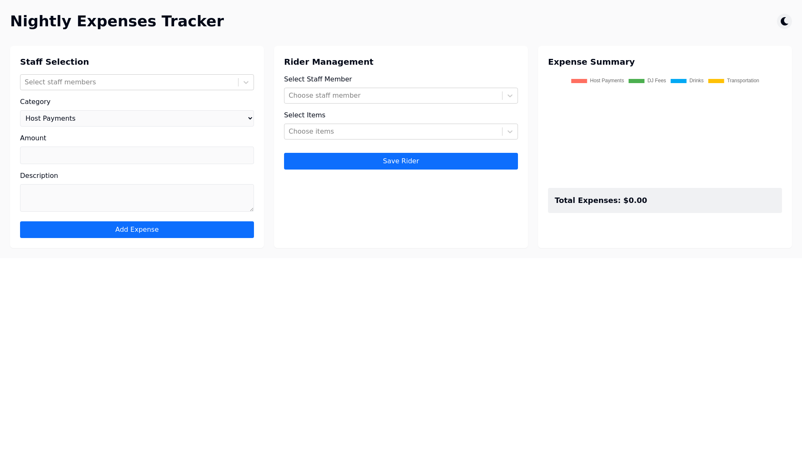
Task: Toggle Drinks blue legend swatch
Action: tap(678, 81)
